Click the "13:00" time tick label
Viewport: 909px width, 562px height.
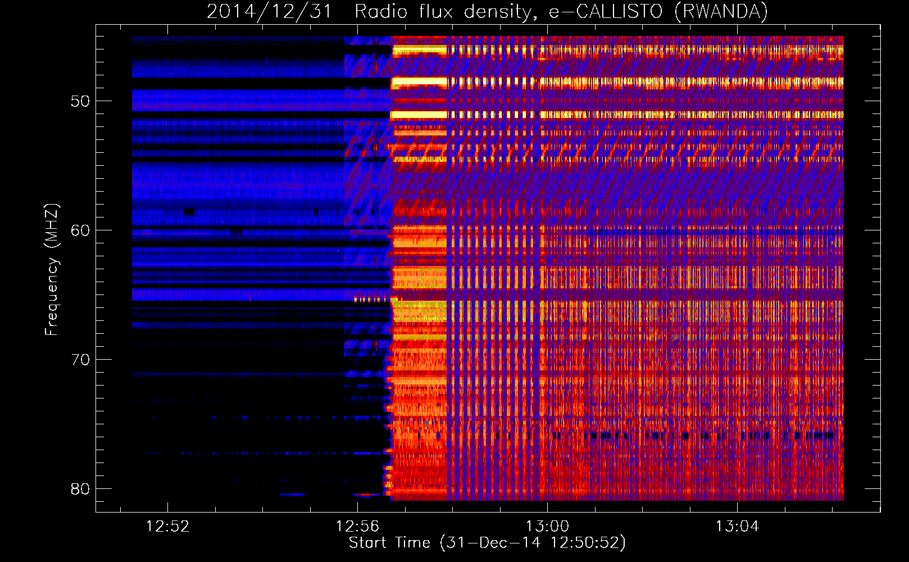[x=547, y=527]
